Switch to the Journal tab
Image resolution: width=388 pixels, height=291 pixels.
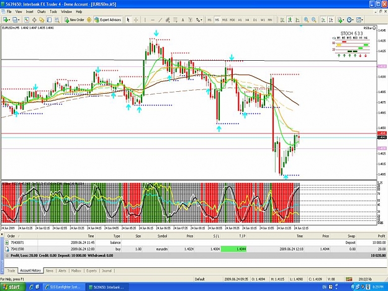(x=107, y=271)
